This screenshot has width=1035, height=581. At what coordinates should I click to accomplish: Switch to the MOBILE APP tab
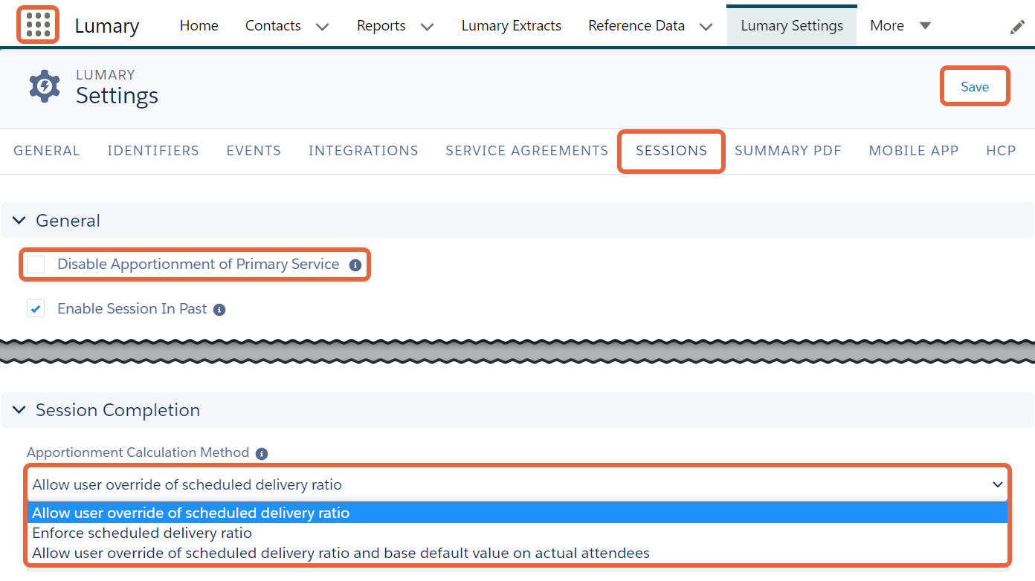(x=914, y=151)
